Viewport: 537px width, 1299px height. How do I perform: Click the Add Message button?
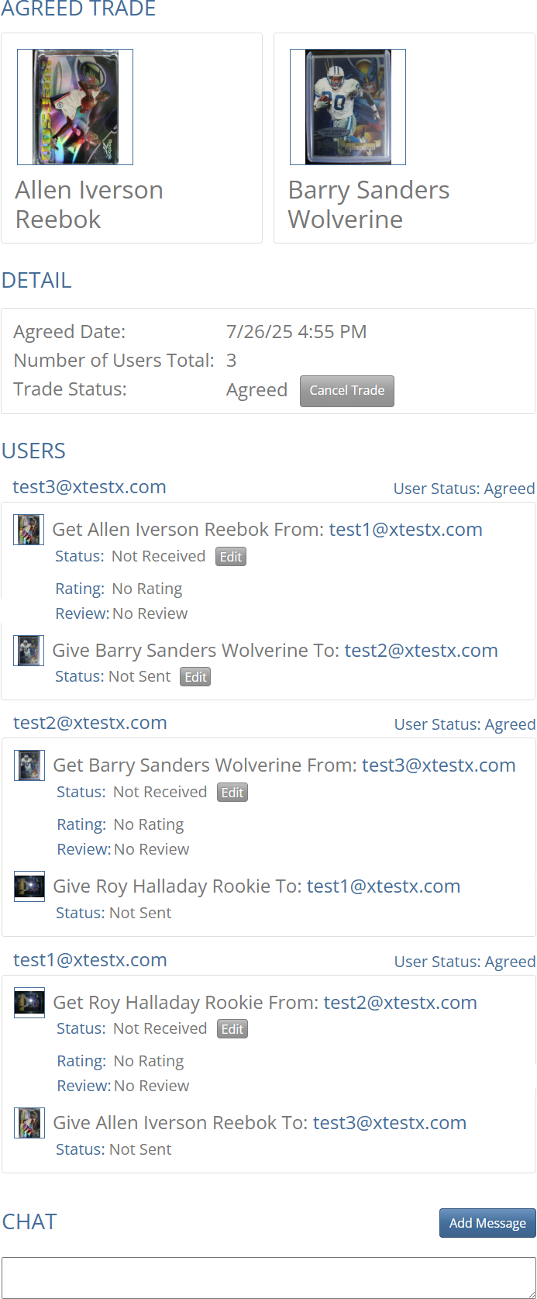click(x=487, y=1223)
